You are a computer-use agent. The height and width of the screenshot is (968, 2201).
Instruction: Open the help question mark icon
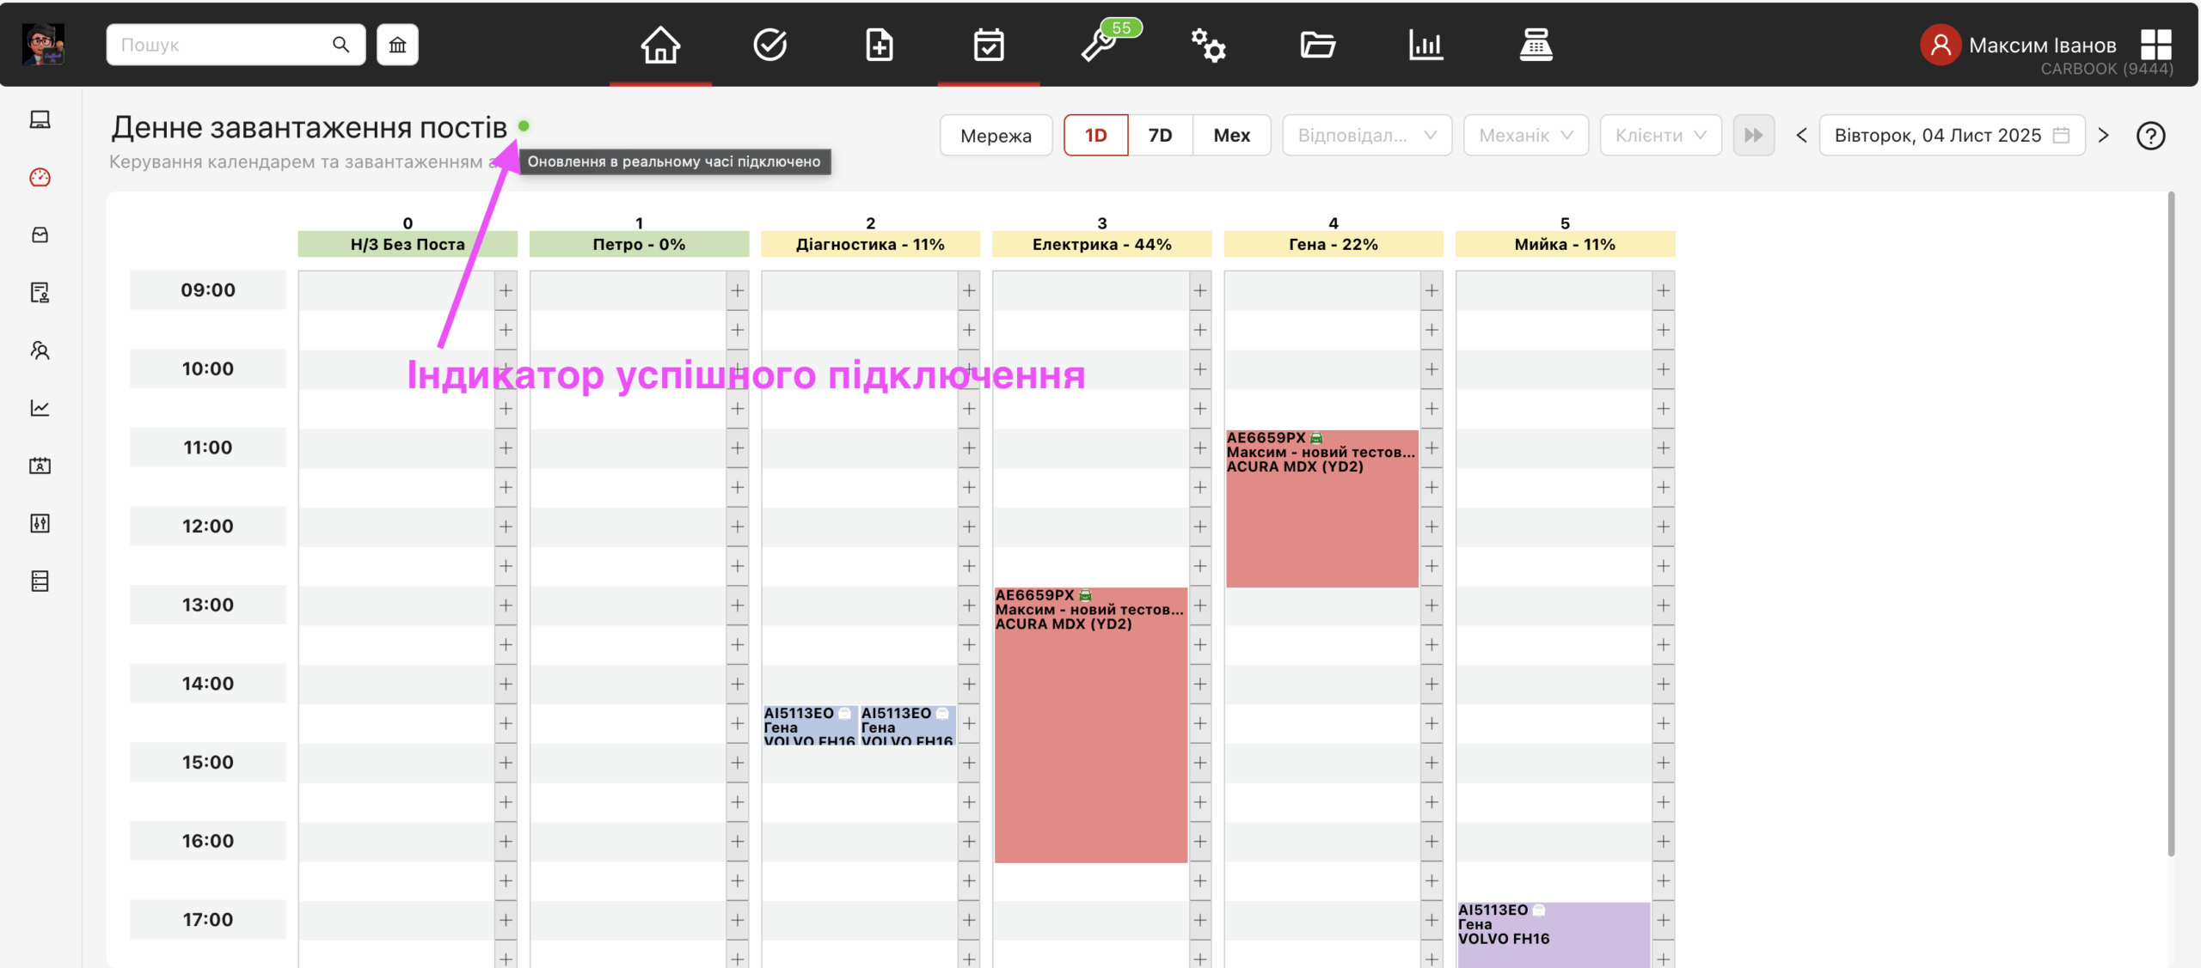tap(2152, 136)
